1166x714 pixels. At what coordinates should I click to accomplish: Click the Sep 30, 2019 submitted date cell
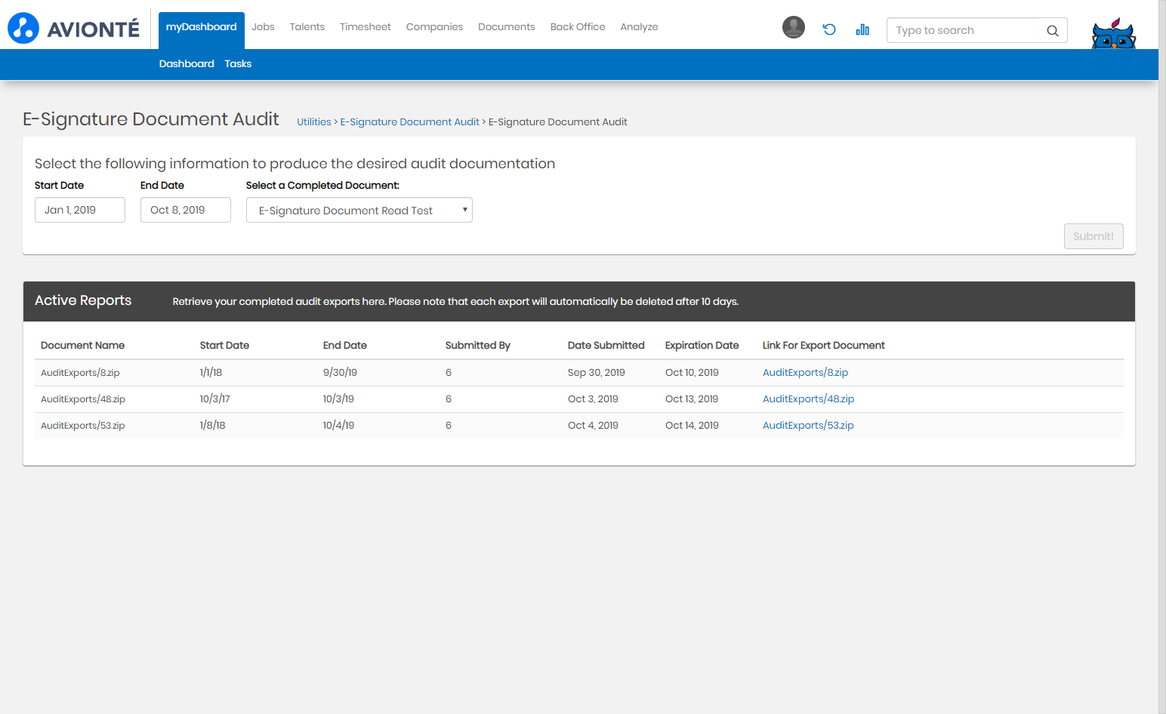(597, 372)
